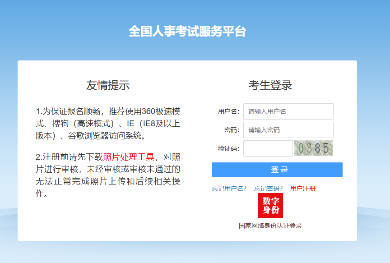Click the 验证码: label
390x263 pixels.
pyautogui.click(x=228, y=148)
